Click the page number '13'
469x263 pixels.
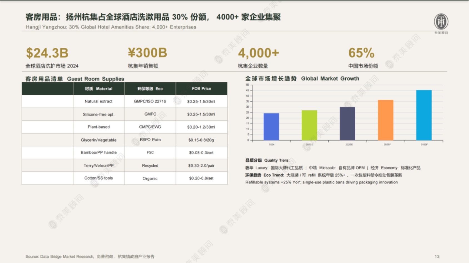[x=437, y=257]
